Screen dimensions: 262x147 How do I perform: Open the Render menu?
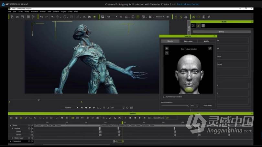coord(43,12)
